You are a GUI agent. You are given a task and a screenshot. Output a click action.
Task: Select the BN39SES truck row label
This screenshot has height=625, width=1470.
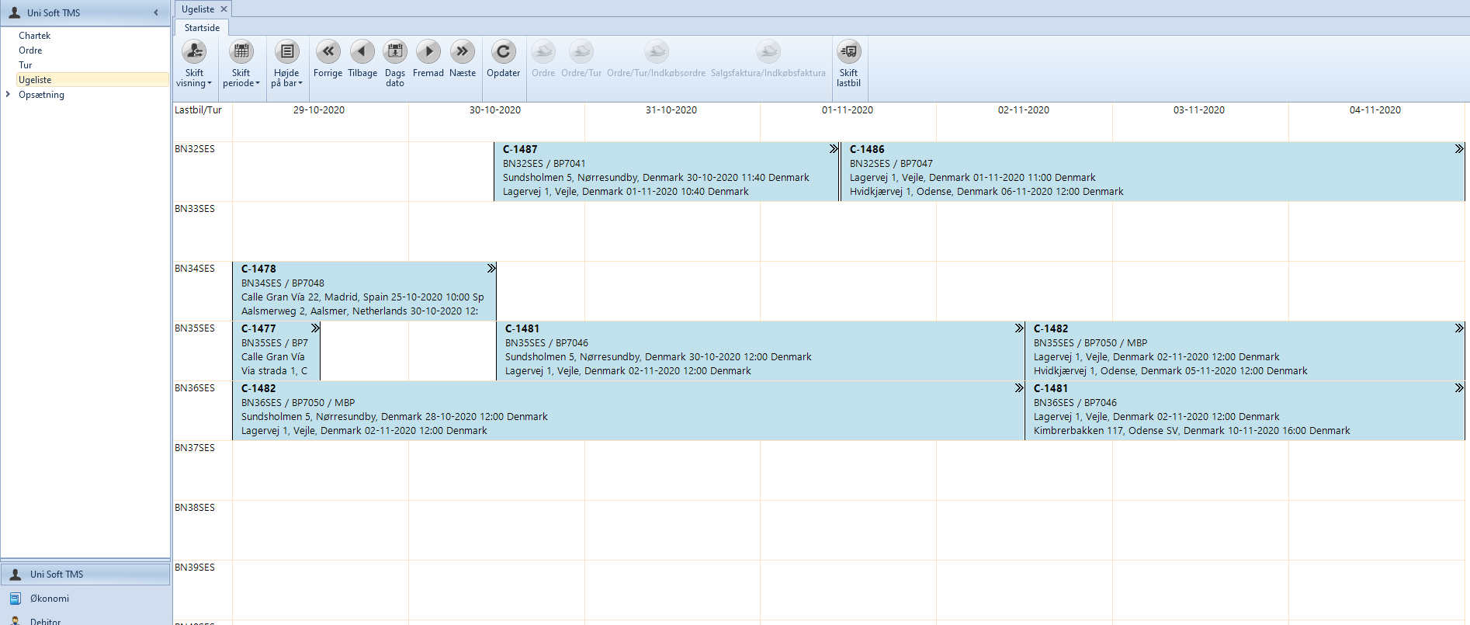[195, 568]
